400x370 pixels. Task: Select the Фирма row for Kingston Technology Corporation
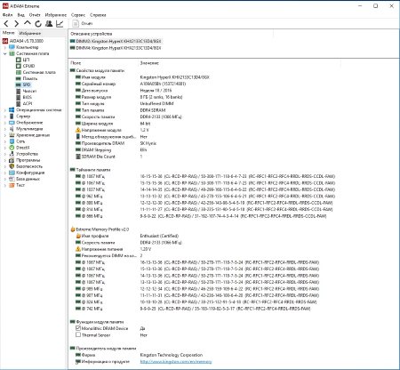[140, 355]
